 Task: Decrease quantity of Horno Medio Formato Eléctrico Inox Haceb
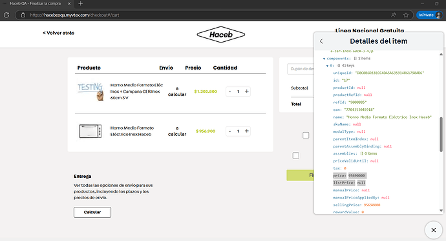[x=230, y=131]
